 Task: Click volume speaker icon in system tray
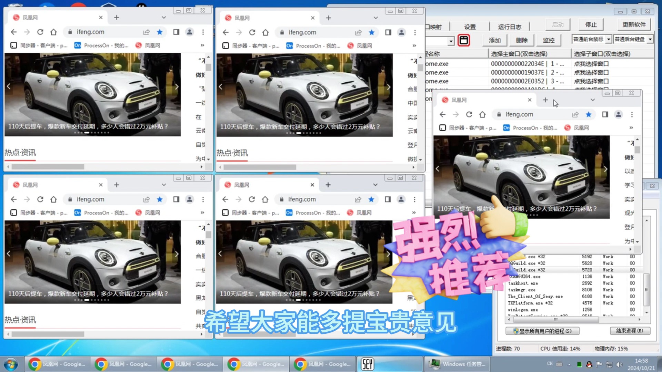click(x=619, y=364)
